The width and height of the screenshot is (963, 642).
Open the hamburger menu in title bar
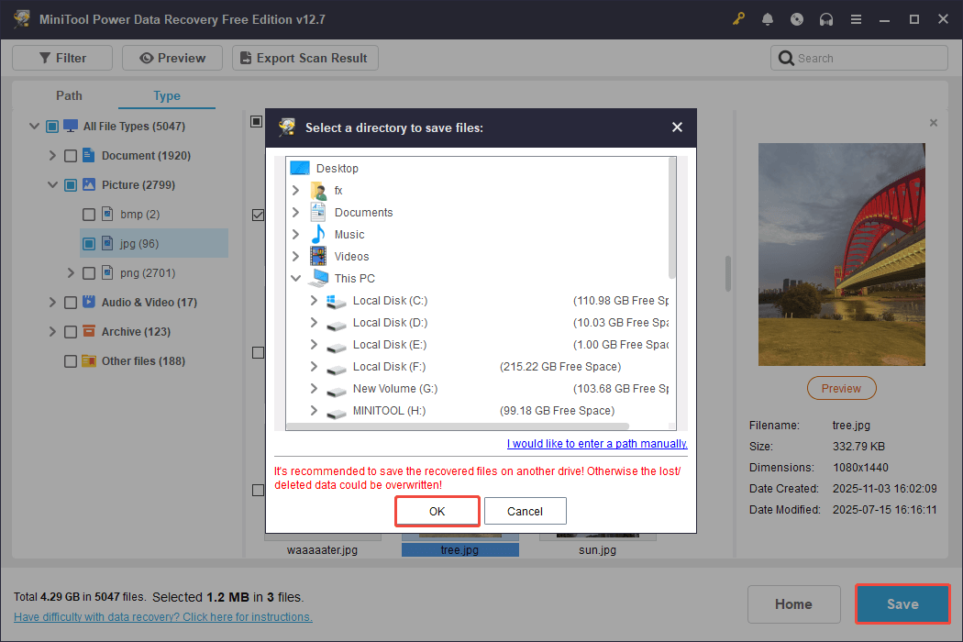pyautogui.click(x=856, y=18)
